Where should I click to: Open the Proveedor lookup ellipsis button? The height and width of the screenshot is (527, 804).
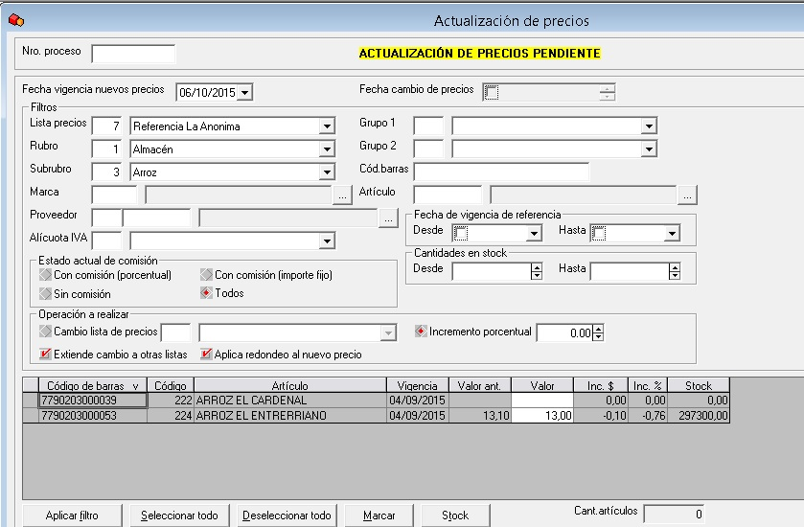(389, 218)
